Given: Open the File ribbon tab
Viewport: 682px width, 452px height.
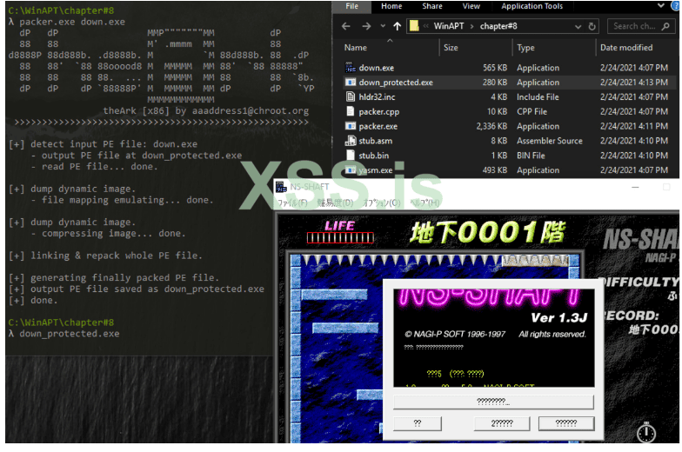Looking at the screenshot, I should point(351,6).
